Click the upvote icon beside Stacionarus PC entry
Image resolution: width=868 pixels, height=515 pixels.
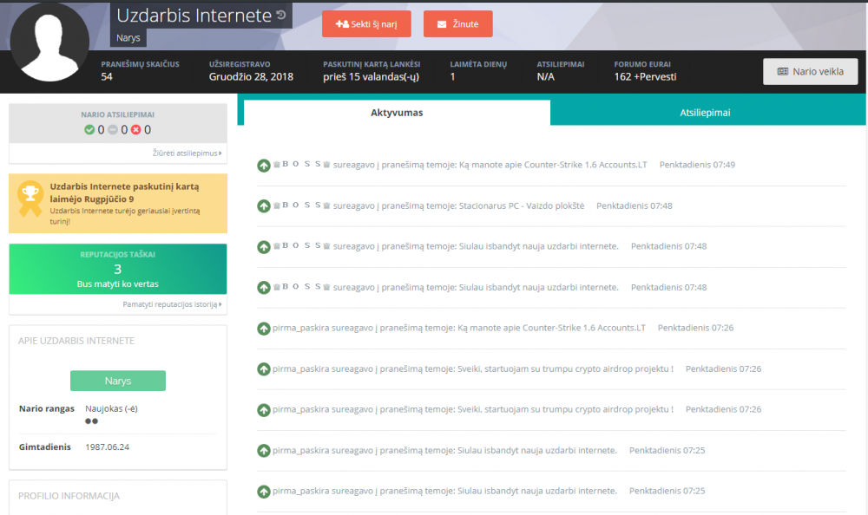point(264,206)
